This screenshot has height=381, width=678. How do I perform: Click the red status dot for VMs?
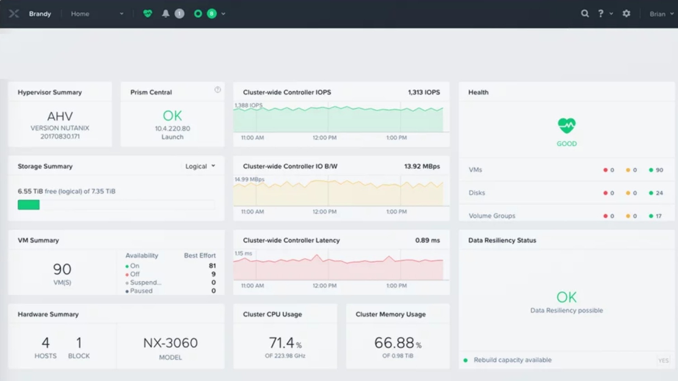click(x=606, y=170)
